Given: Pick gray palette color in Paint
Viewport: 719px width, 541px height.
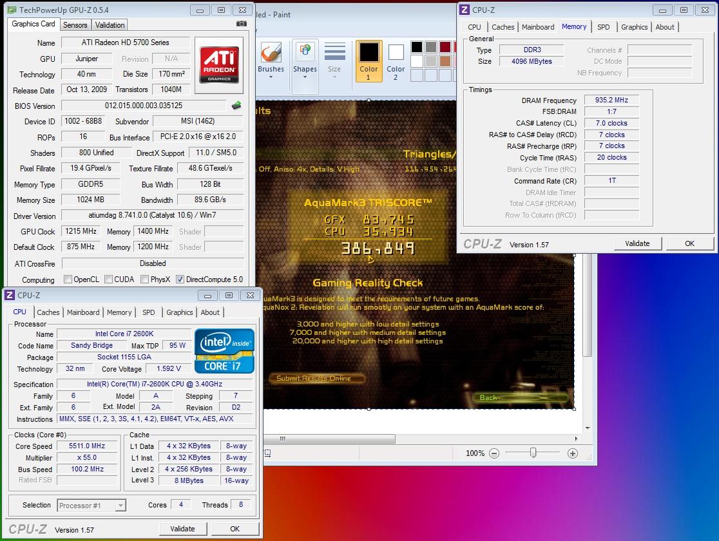Looking at the screenshot, I should click(x=430, y=47).
